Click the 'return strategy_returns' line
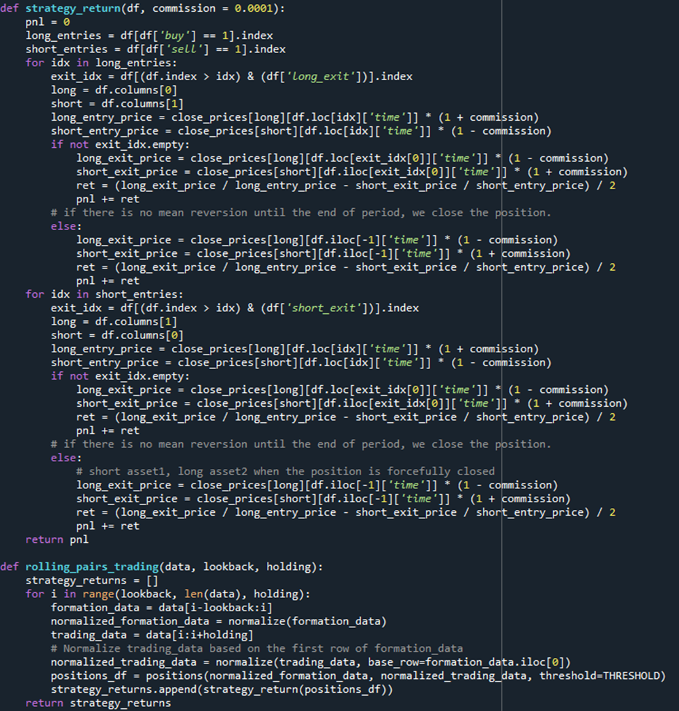This screenshot has height=711, width=679. 98,703
